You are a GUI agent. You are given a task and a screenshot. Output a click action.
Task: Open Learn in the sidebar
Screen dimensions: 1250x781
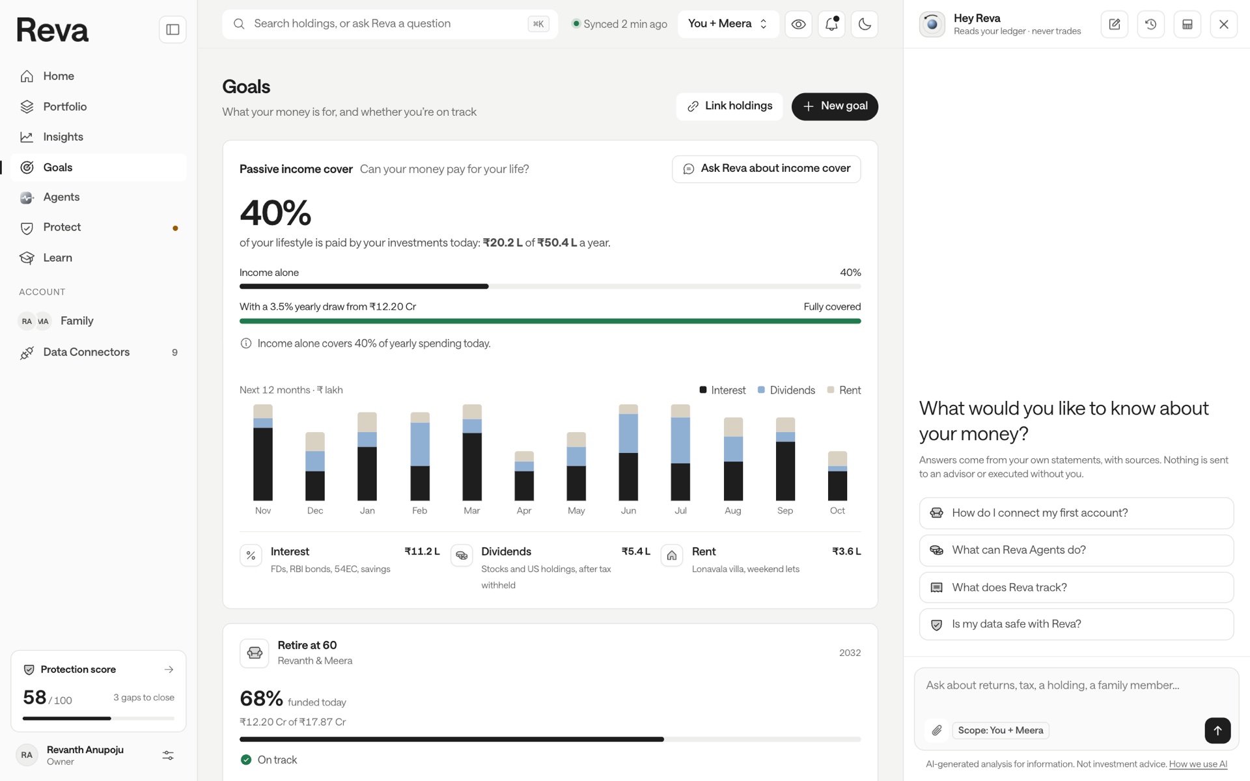point(98,258)
